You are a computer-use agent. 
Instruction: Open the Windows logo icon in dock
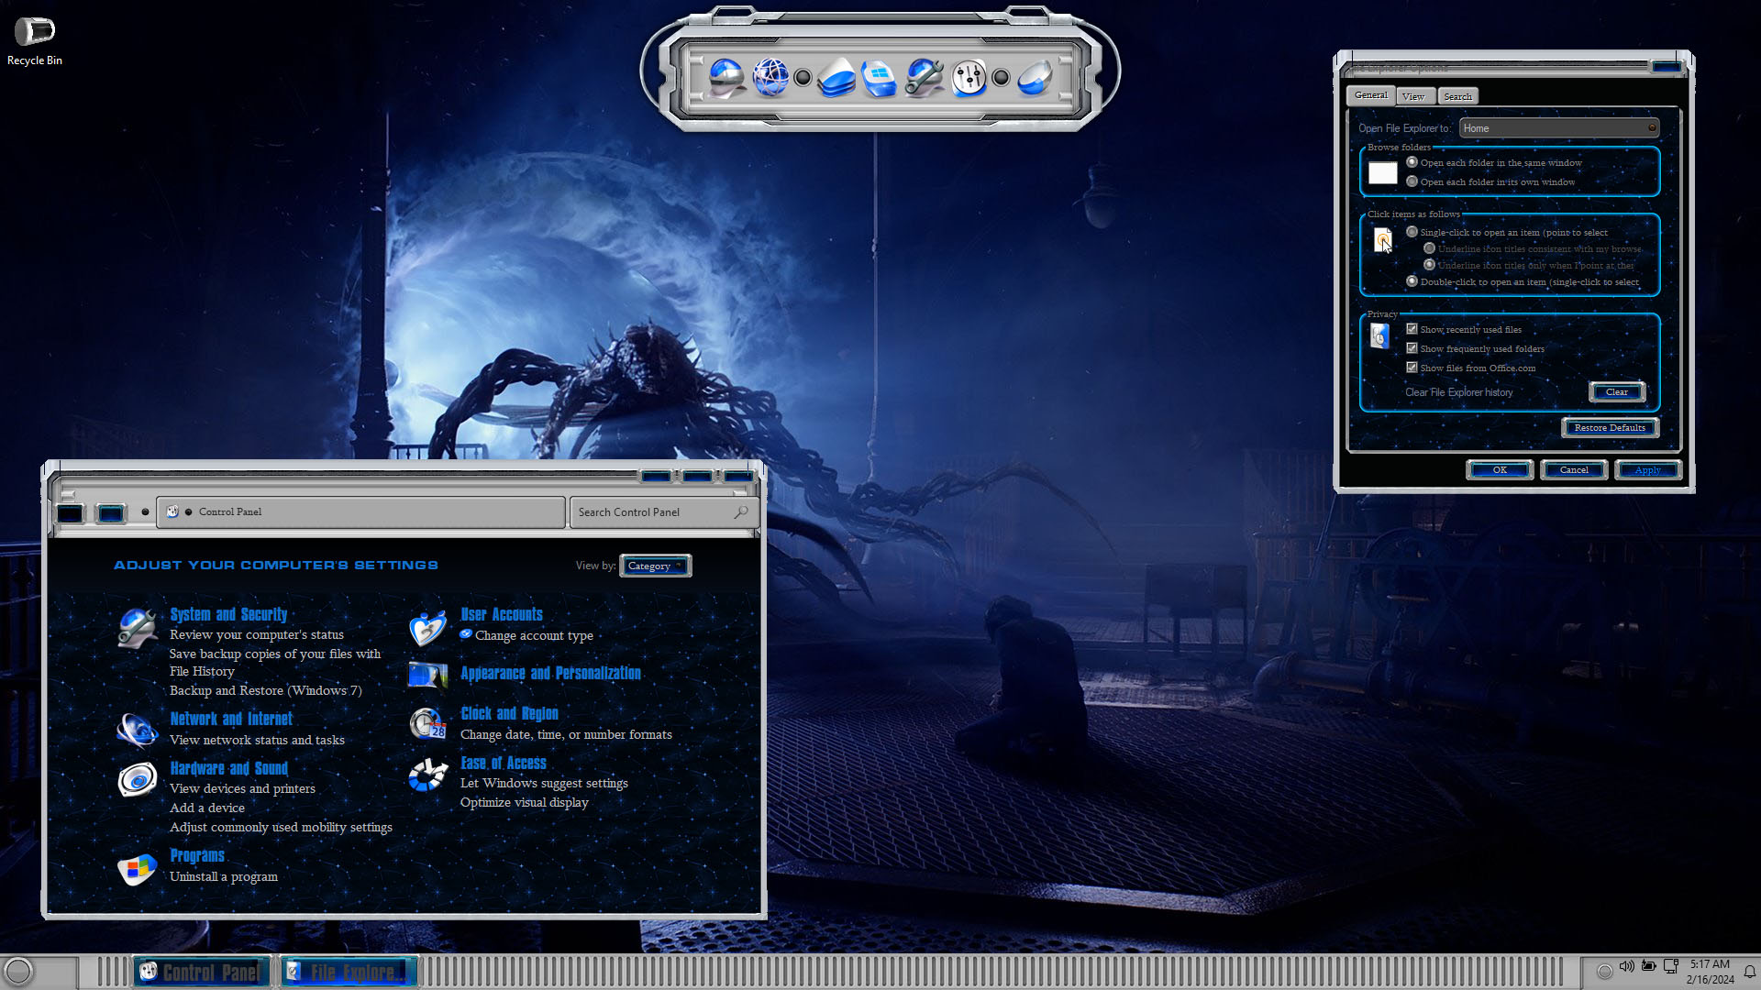879,78
